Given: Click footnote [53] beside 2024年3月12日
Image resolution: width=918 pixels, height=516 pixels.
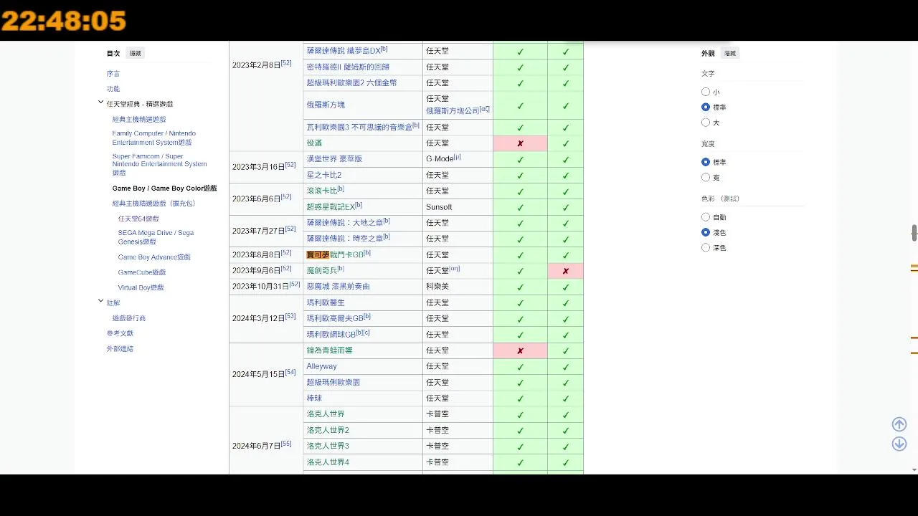Looking at the screenshot, I should coord(290,316).
